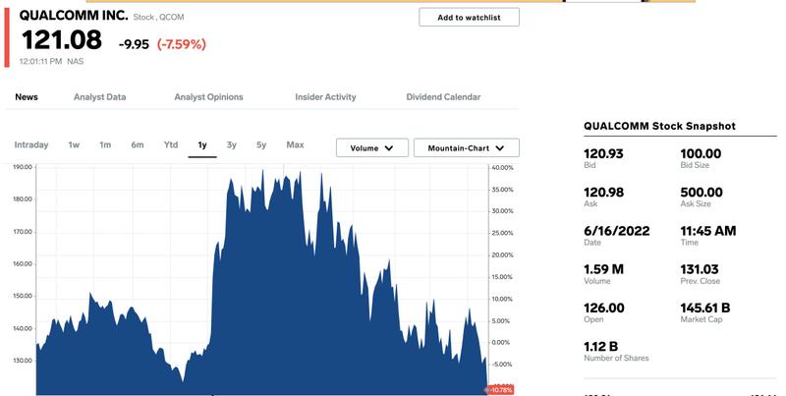Expand the Mountain-Chart type dropdown
This screenshot has height=396, width=786.
[466, 147]
